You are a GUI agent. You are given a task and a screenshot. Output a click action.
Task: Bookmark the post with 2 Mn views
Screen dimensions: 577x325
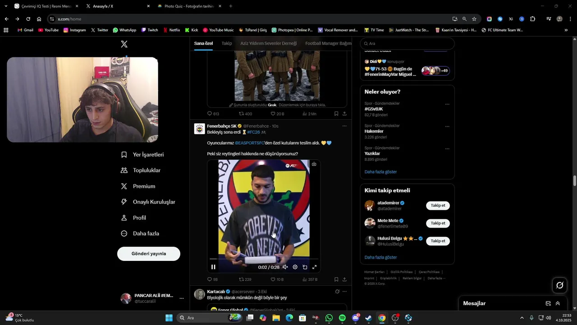coord(336,114)
